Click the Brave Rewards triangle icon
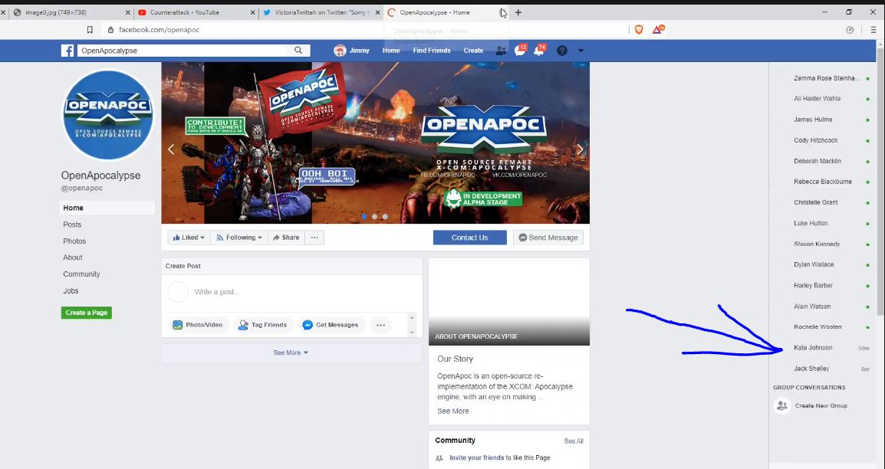 tap(657, 29)
